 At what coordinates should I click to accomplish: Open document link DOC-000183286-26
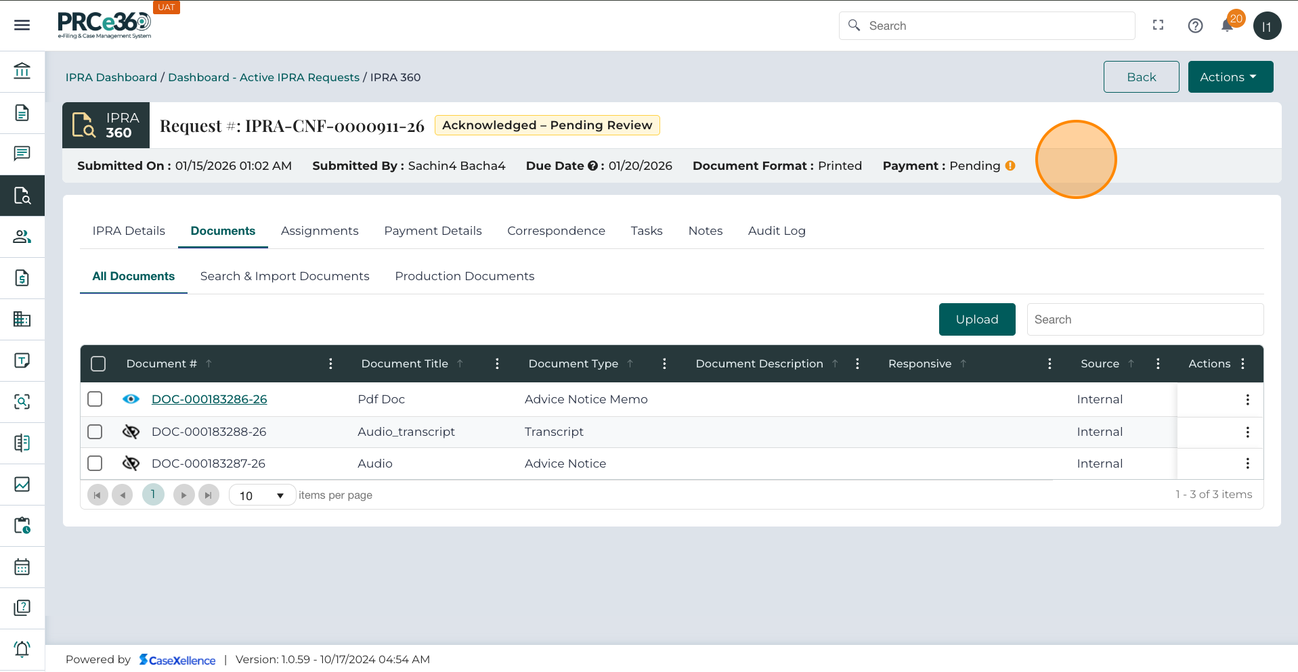pos(209,399)
